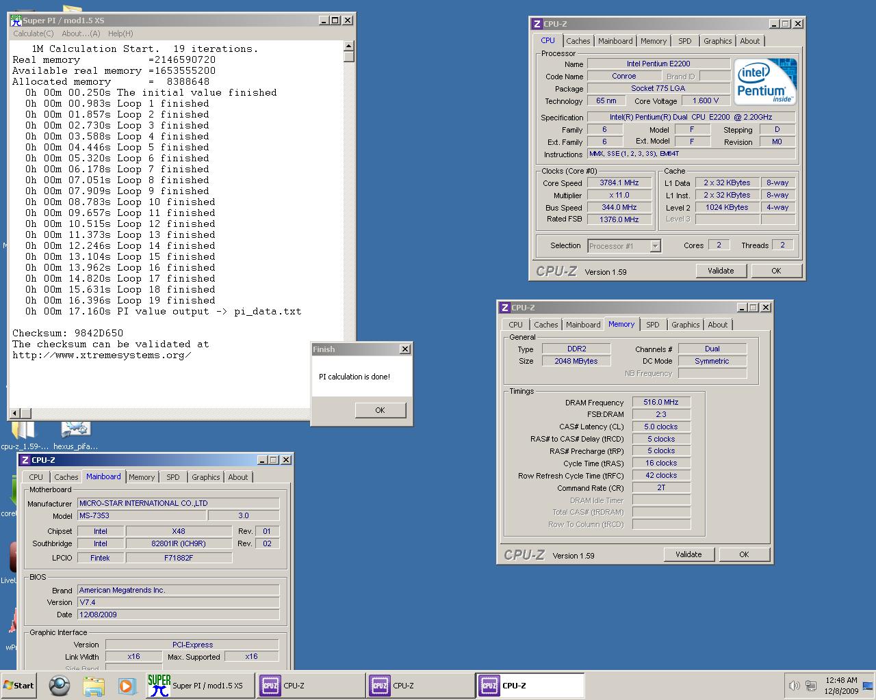Open Memory tab in Mainboard window
Image resolution: width=876 pixels, height=700 pixels.
click(x=142, y=477)
